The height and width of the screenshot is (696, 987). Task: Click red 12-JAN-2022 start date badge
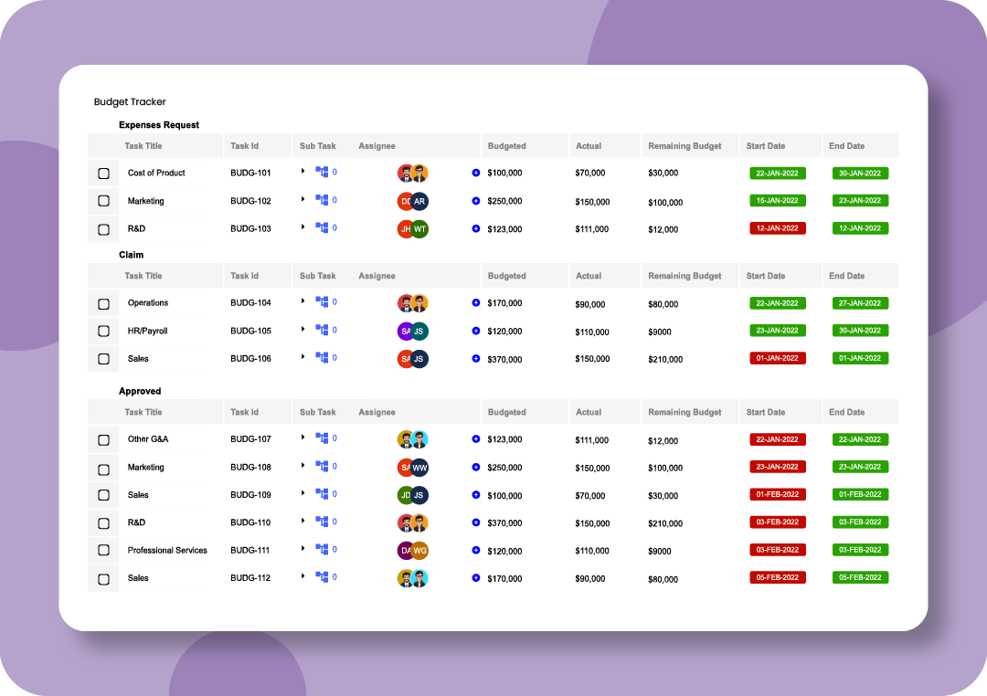pyautogui.click(x=778, y=228)
